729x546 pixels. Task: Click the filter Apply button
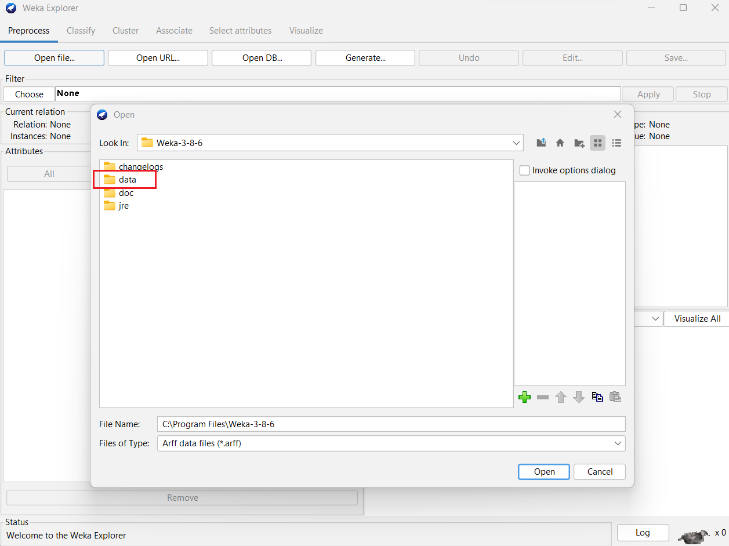(x=648, y=94)
